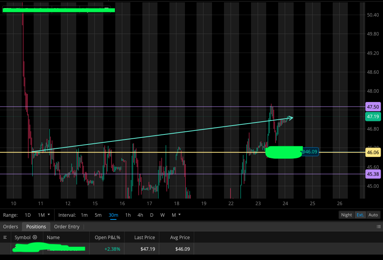Screen dimensions: 383x260
Task: Switch interval to 4h
Action: tap(140, 215)
